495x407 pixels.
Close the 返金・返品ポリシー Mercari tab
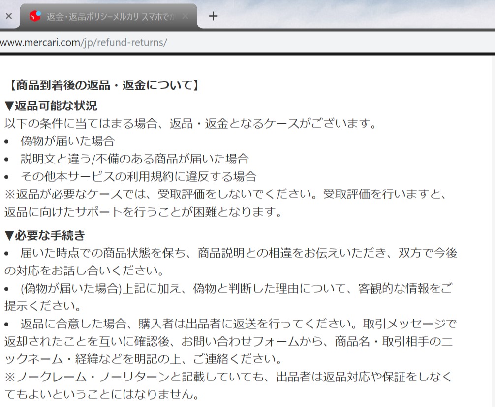click(x=186, y=16)
